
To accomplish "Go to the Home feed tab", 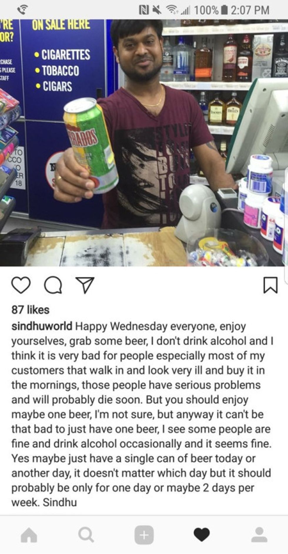I will click(x=29, y=535).
